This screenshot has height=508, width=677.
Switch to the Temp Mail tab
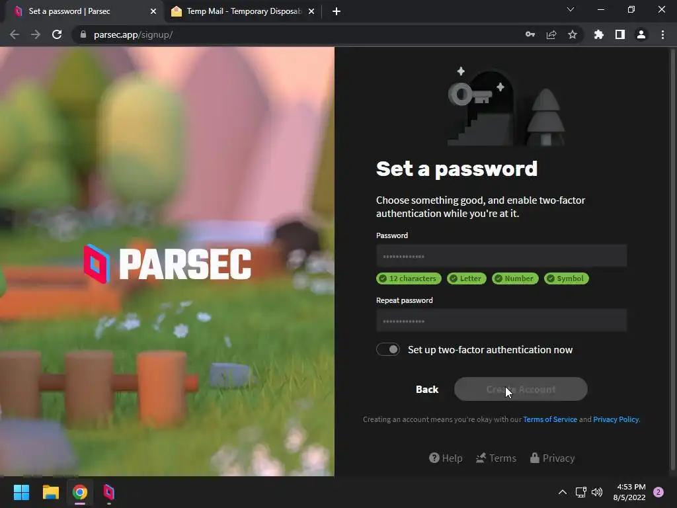point(243,11)
